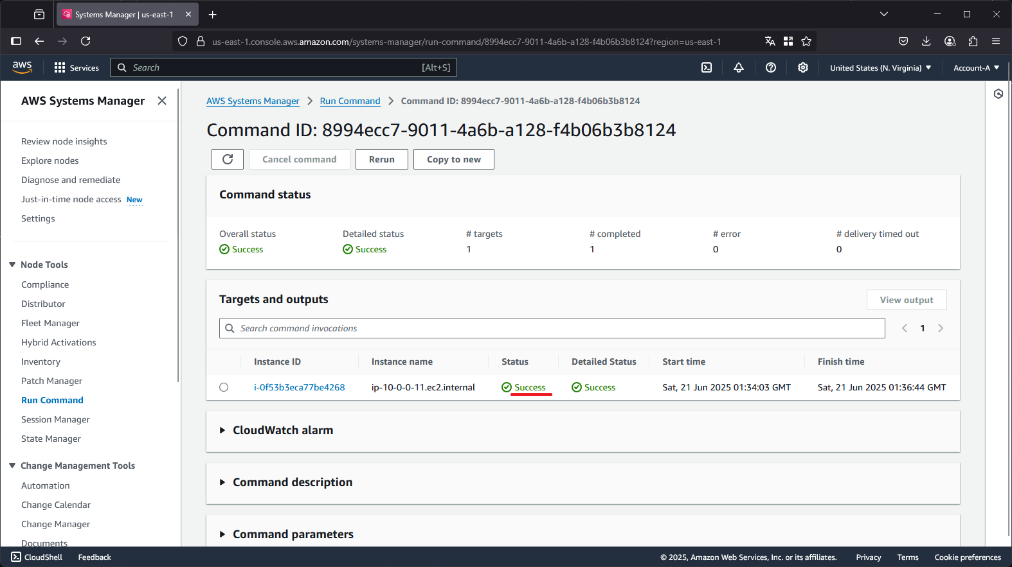1012x567 pixels.
Task: Click the Rerun button
Action: pos(382,159)
